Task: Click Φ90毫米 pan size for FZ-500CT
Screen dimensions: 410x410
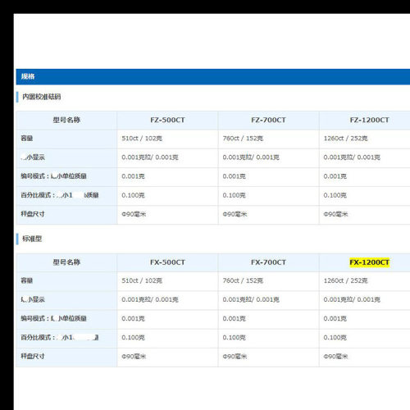Action: pyautogui.click(x=134, y=214)
